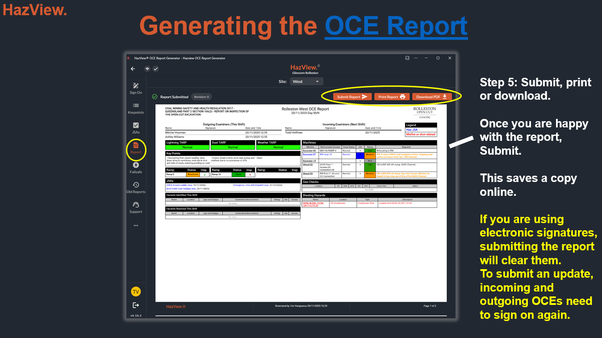Click the back arrow in header
Screen dimensions: 602x338
(133, 69)
